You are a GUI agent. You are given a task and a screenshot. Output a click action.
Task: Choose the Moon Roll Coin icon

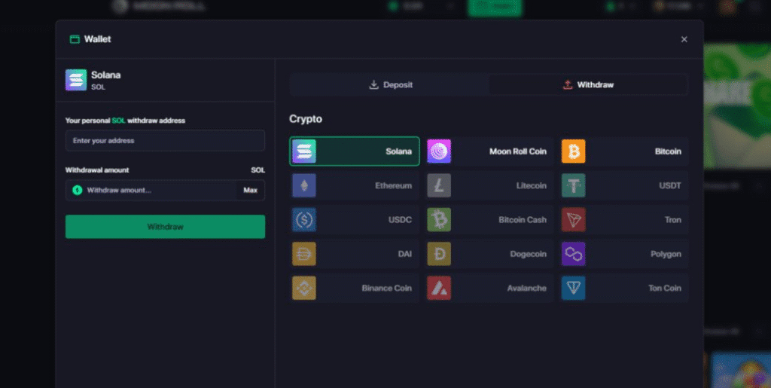[439, 151]
